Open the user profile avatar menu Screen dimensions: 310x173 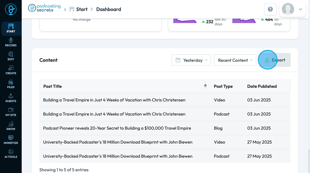click(x=292, y=9)
